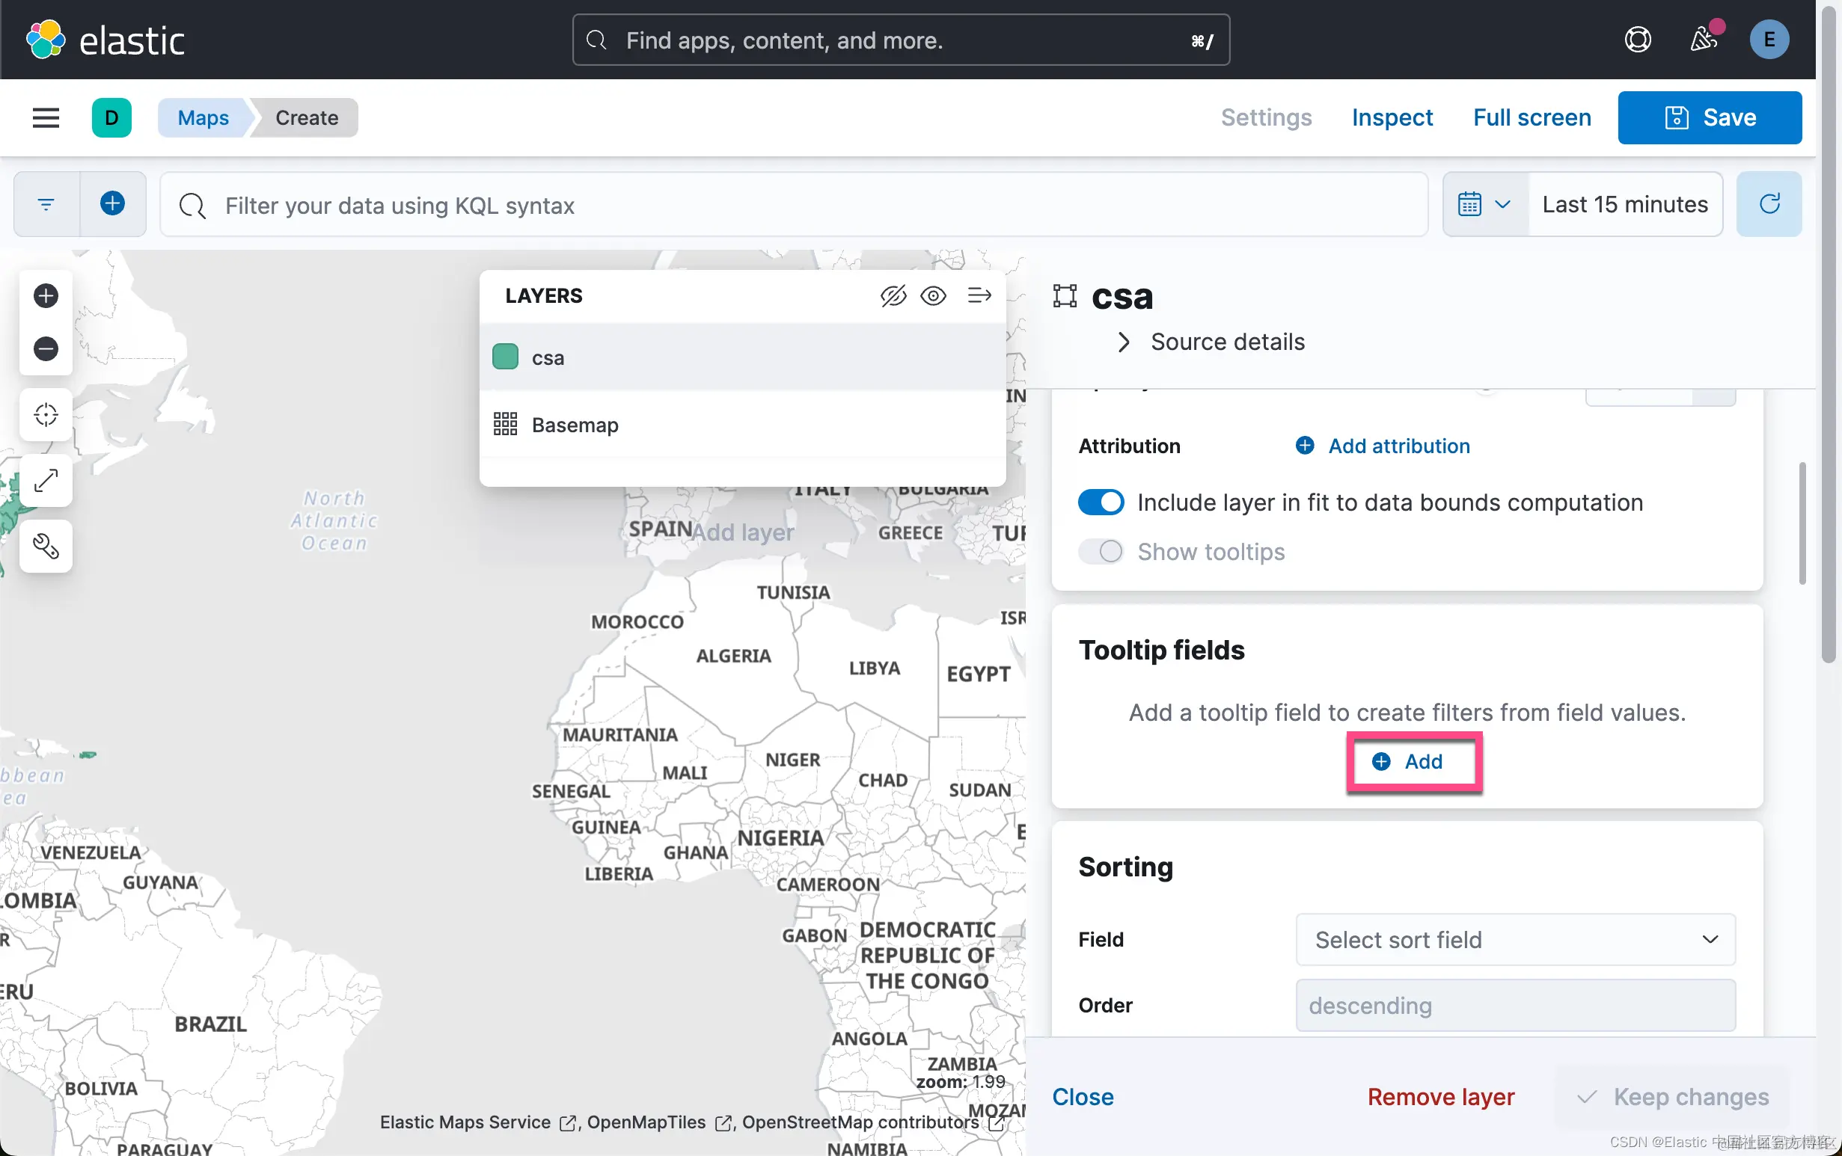Image resolution: width=1842 pixels, height=1156 pixels.
Task: Click the fit to data bounds icon
Action: pos(46,414)
